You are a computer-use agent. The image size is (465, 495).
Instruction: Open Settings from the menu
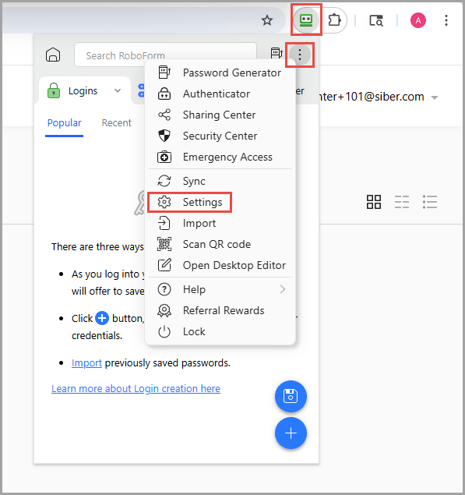220,202
